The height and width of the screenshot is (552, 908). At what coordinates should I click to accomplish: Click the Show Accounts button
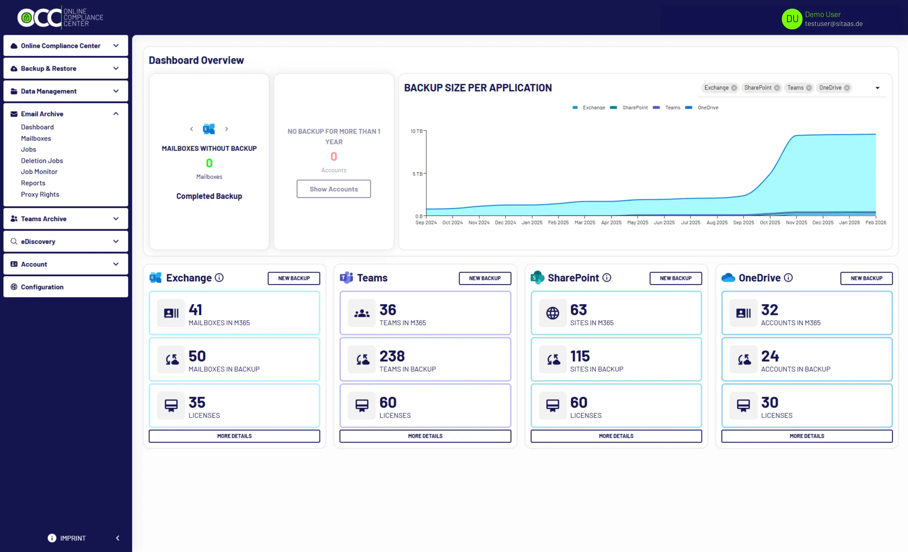[333, 189]
